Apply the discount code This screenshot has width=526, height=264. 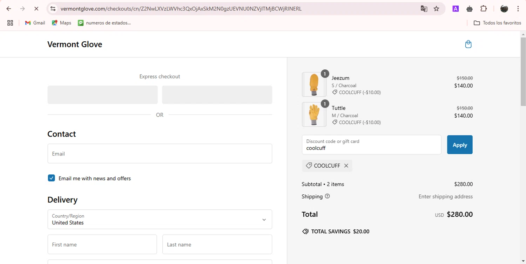460,145
